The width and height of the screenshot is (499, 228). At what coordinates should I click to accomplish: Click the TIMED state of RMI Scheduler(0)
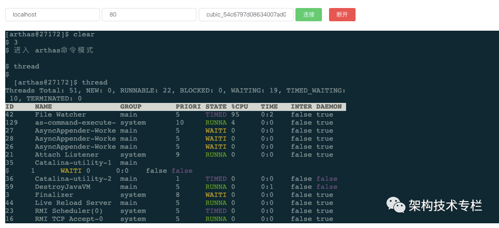pos(216,211)
